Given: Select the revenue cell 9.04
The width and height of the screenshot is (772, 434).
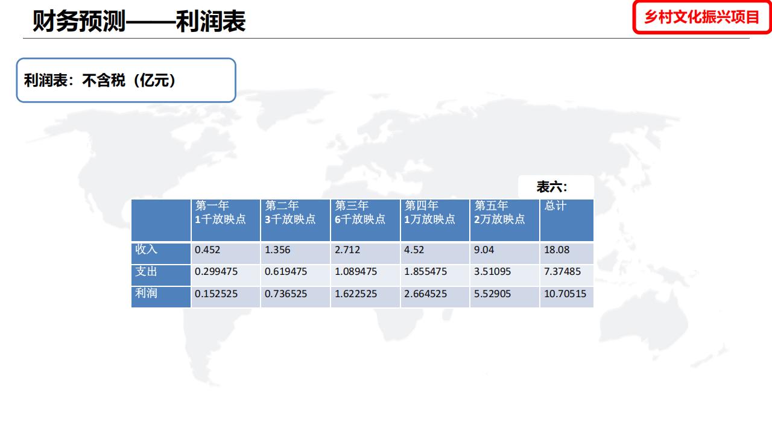Looking at the screenshot, I should [505, 253].
